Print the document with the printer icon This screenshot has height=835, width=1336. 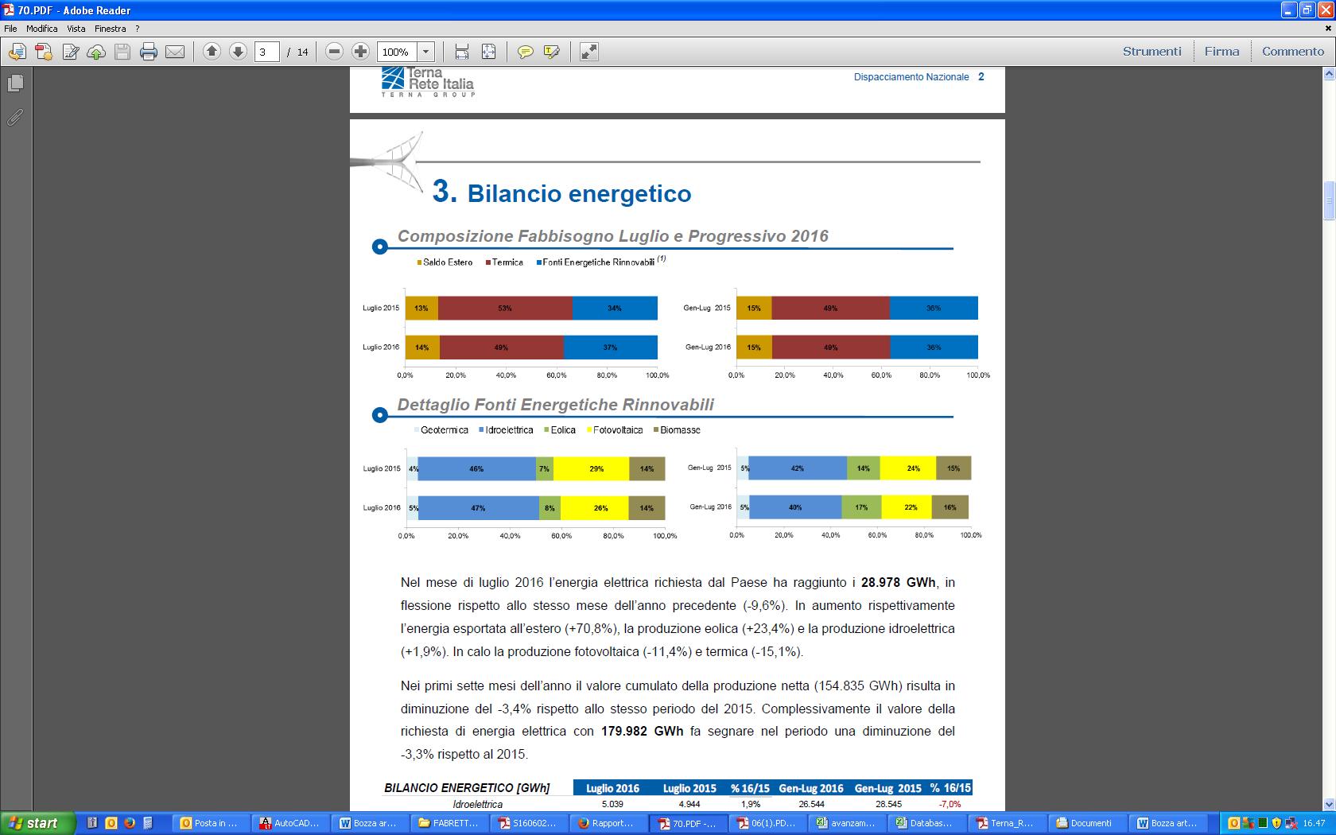(149, 52)
